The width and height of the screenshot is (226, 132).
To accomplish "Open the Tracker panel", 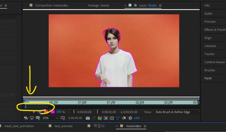I will 210,54.
